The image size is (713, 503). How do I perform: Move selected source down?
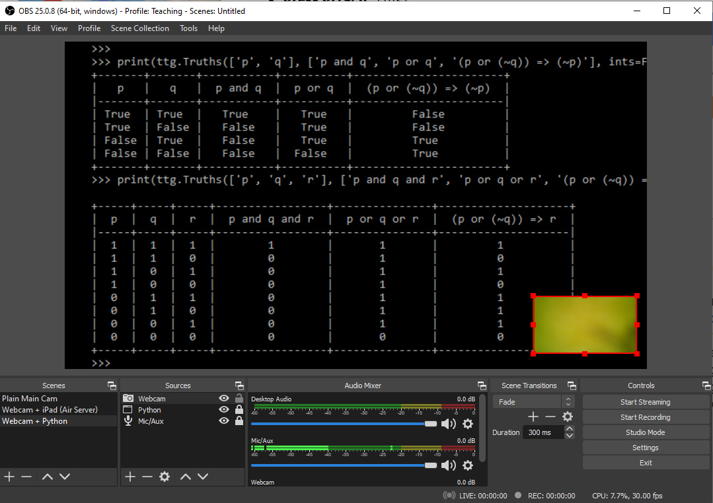tap(203, 477)
